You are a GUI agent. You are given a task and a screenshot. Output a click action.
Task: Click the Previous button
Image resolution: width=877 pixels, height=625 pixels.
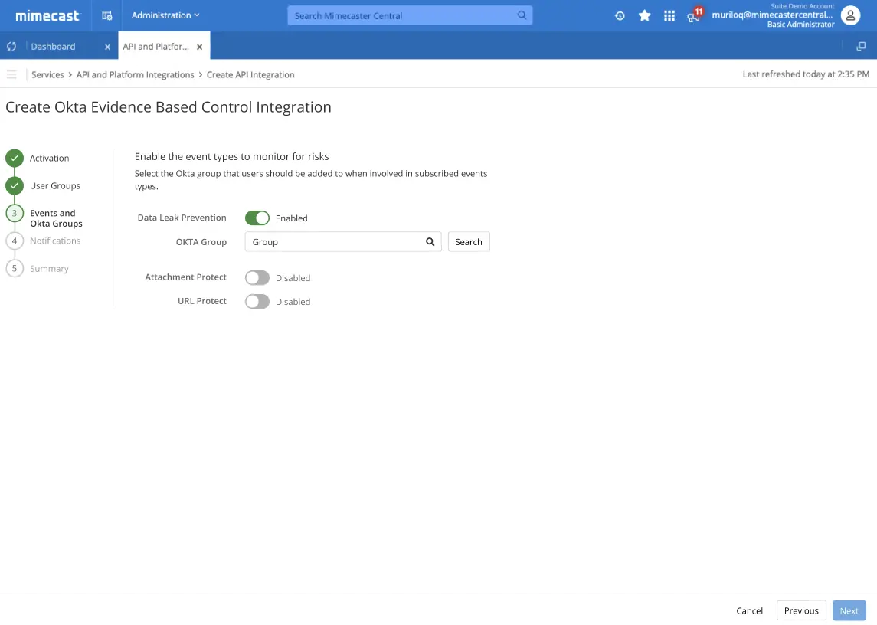[x=801, y=610]
